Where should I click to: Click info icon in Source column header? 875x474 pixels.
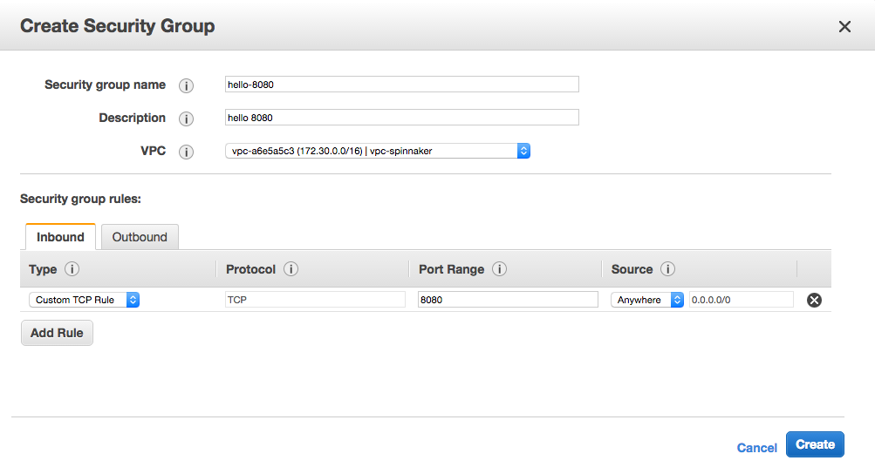668,269
